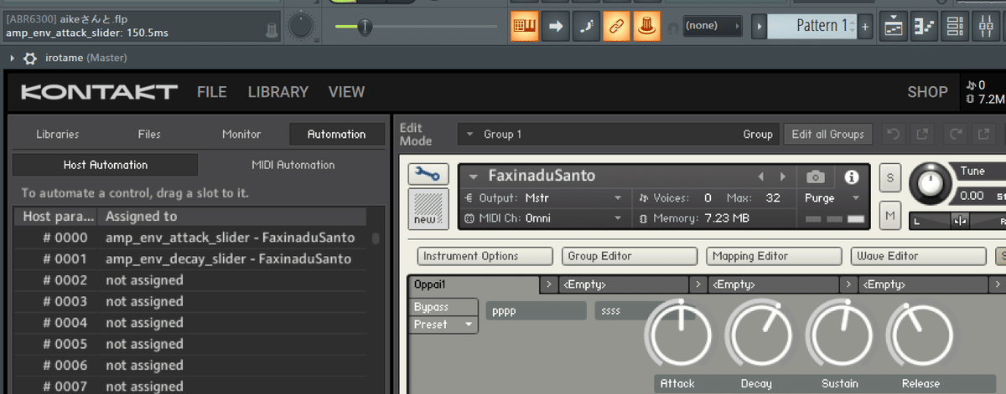Image resolution: width=1006 pixels, height=394 pixels.
Task: Expand plugin menu arrow next to irotame
Action: [x=12, y=59]
